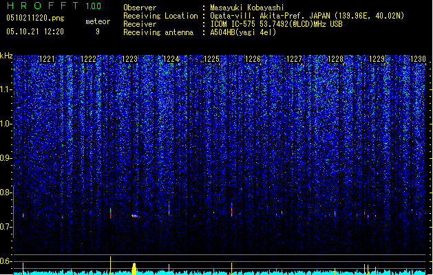Click the Receiving antenna label

(158, 32)
